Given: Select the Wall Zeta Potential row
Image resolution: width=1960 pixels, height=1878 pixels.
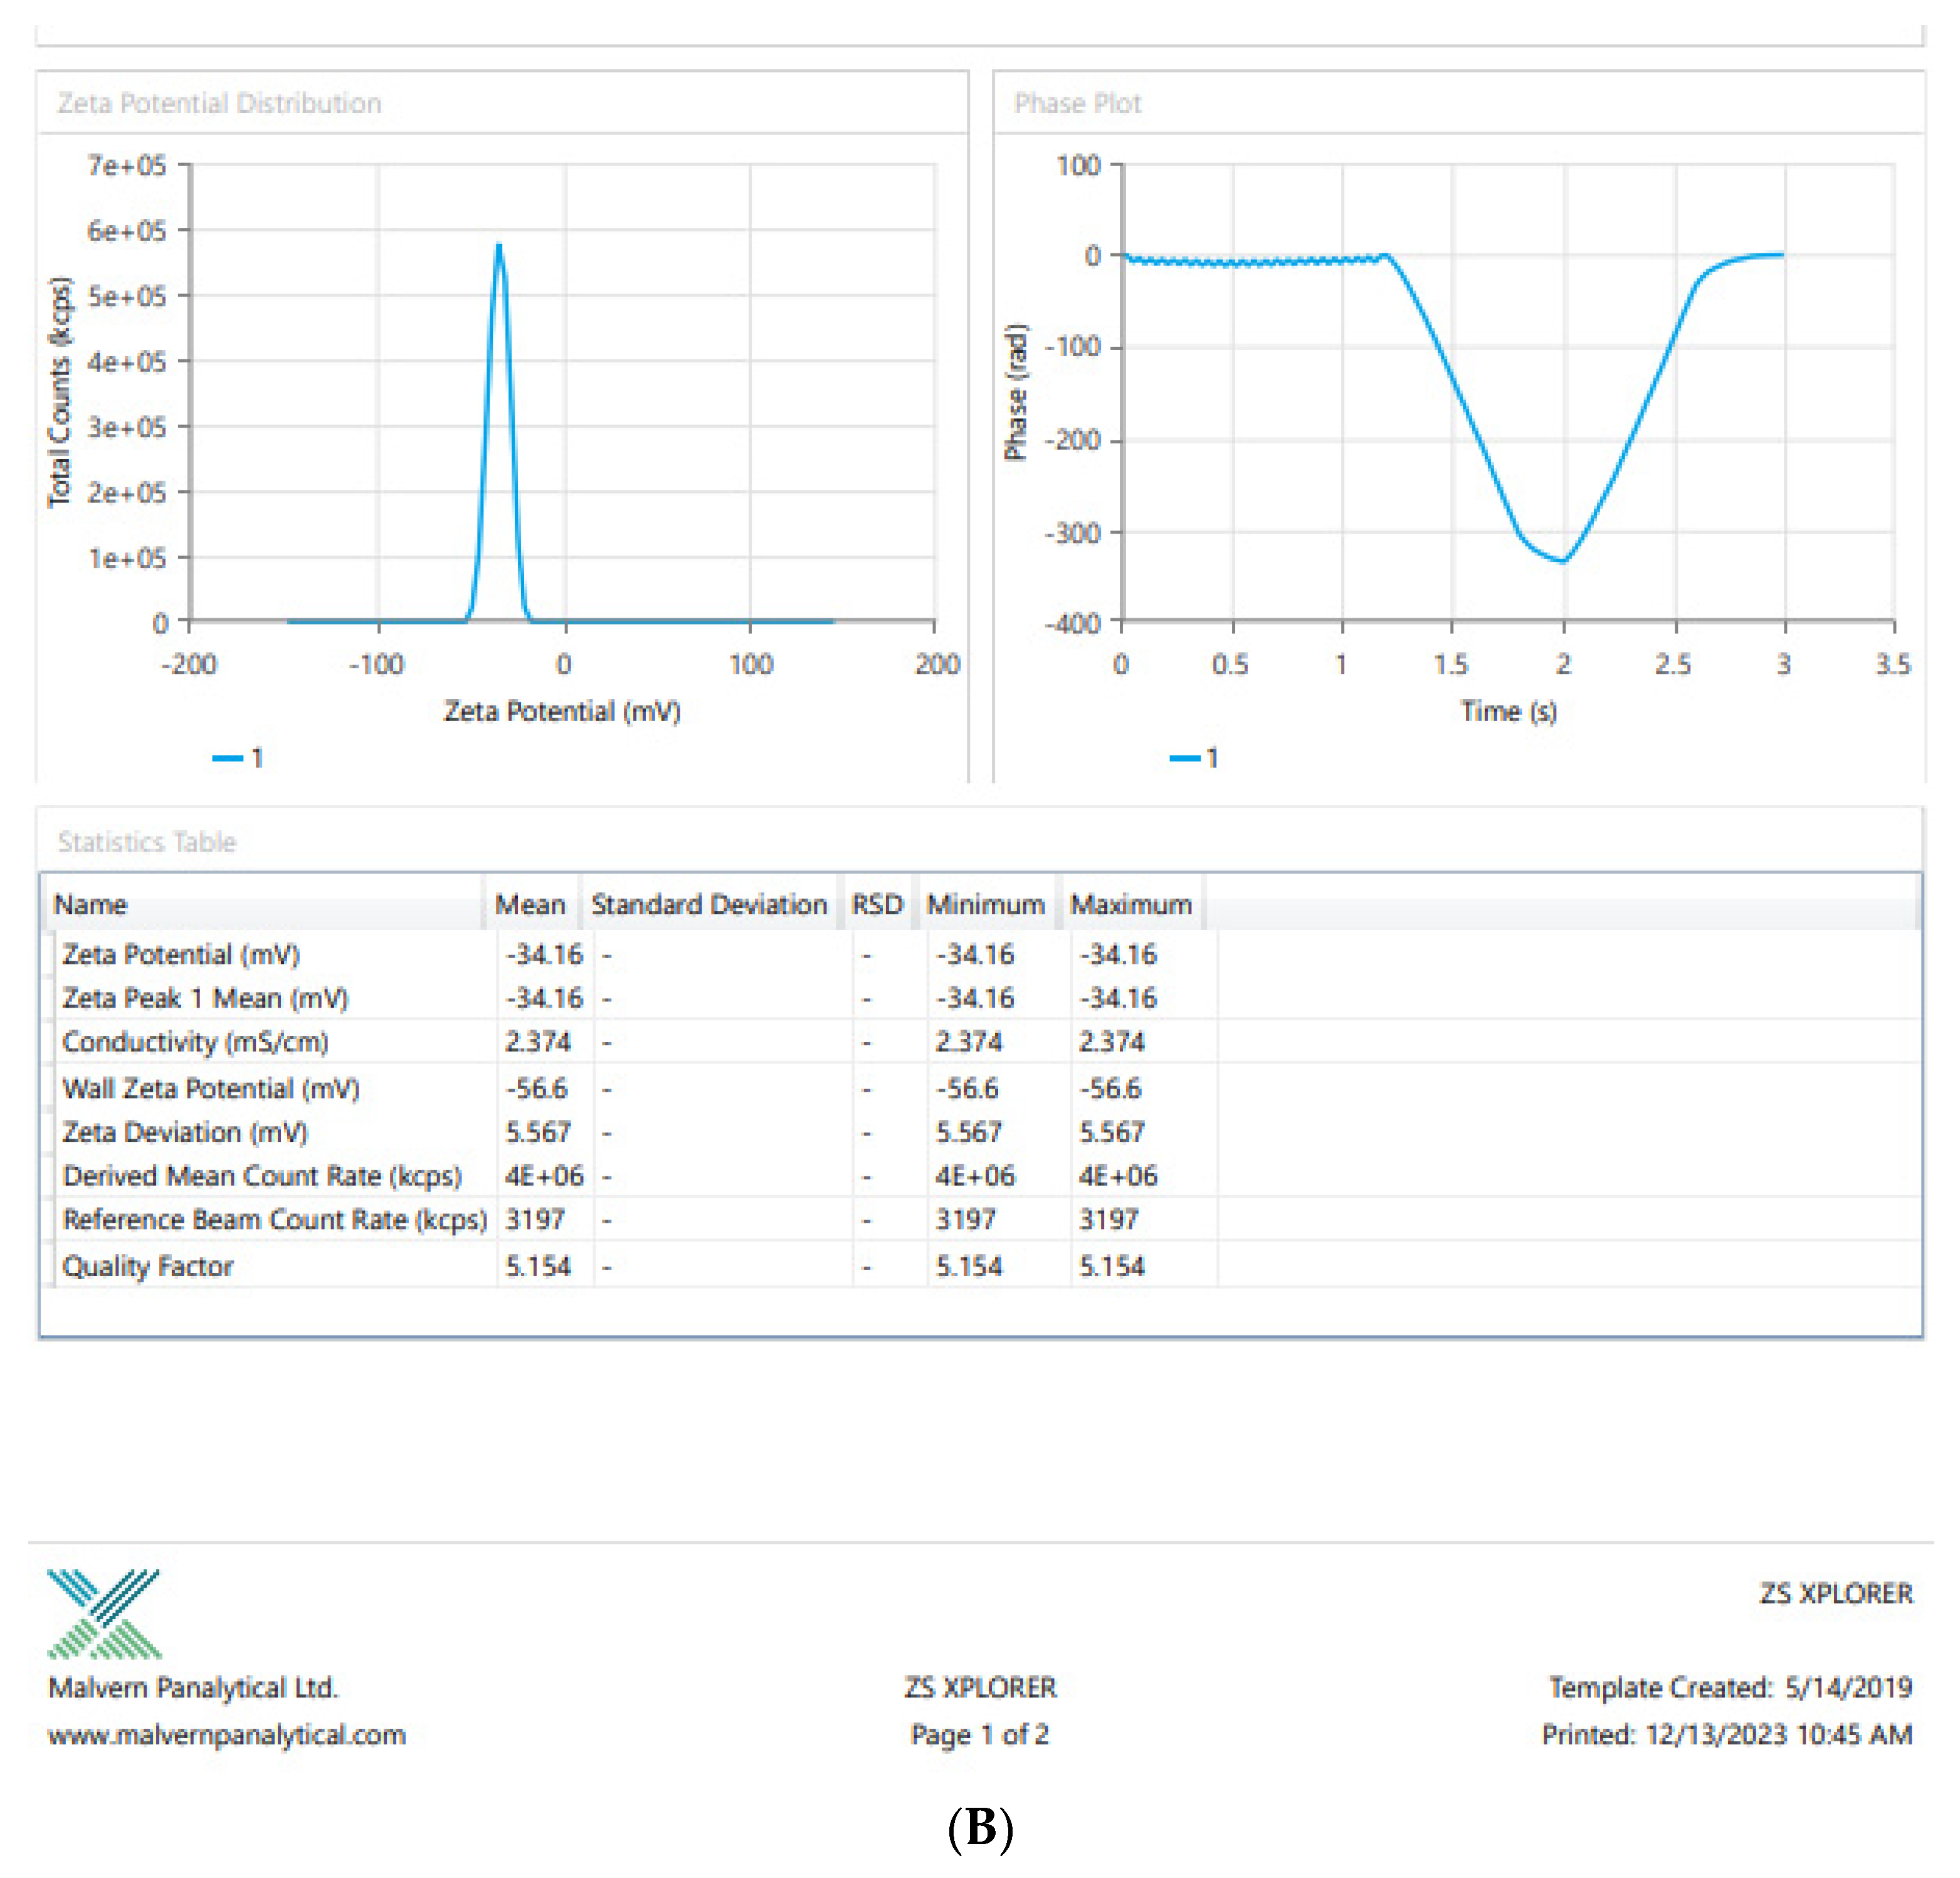Looking at the screenshot, I should pos(211,1088).
